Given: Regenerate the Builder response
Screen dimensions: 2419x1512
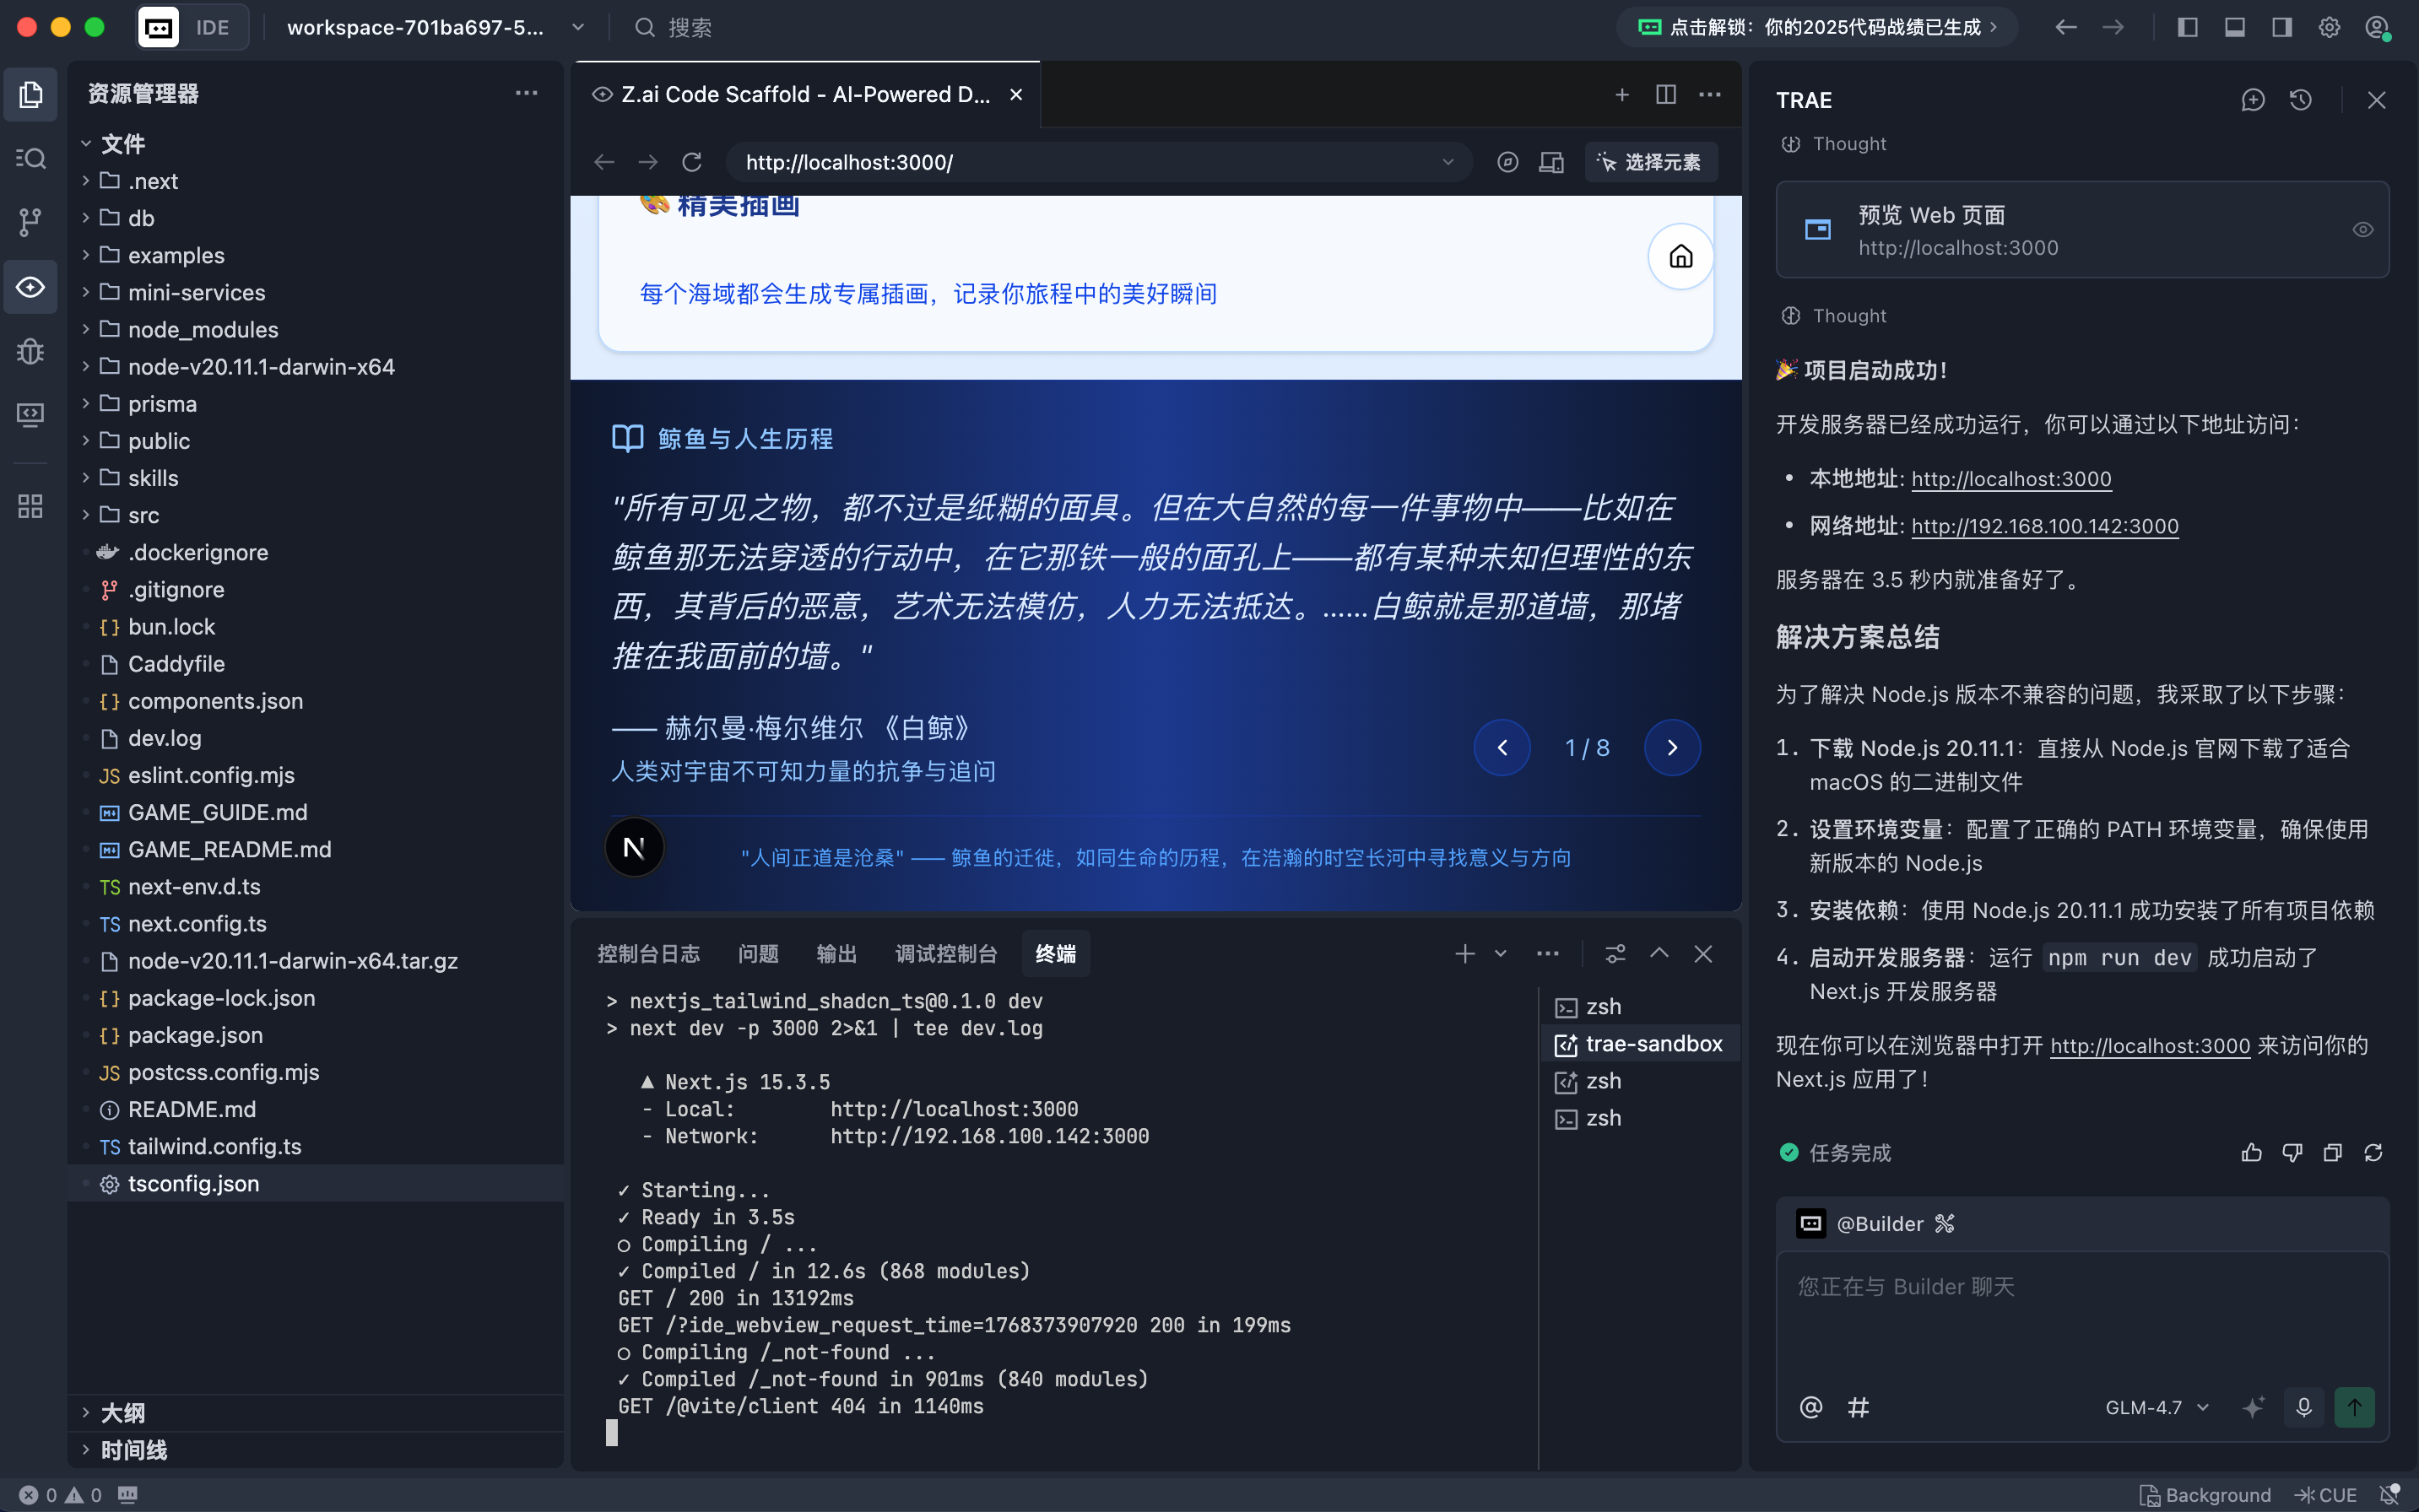Looking at the screenshot, I should pos(2372,1152).
